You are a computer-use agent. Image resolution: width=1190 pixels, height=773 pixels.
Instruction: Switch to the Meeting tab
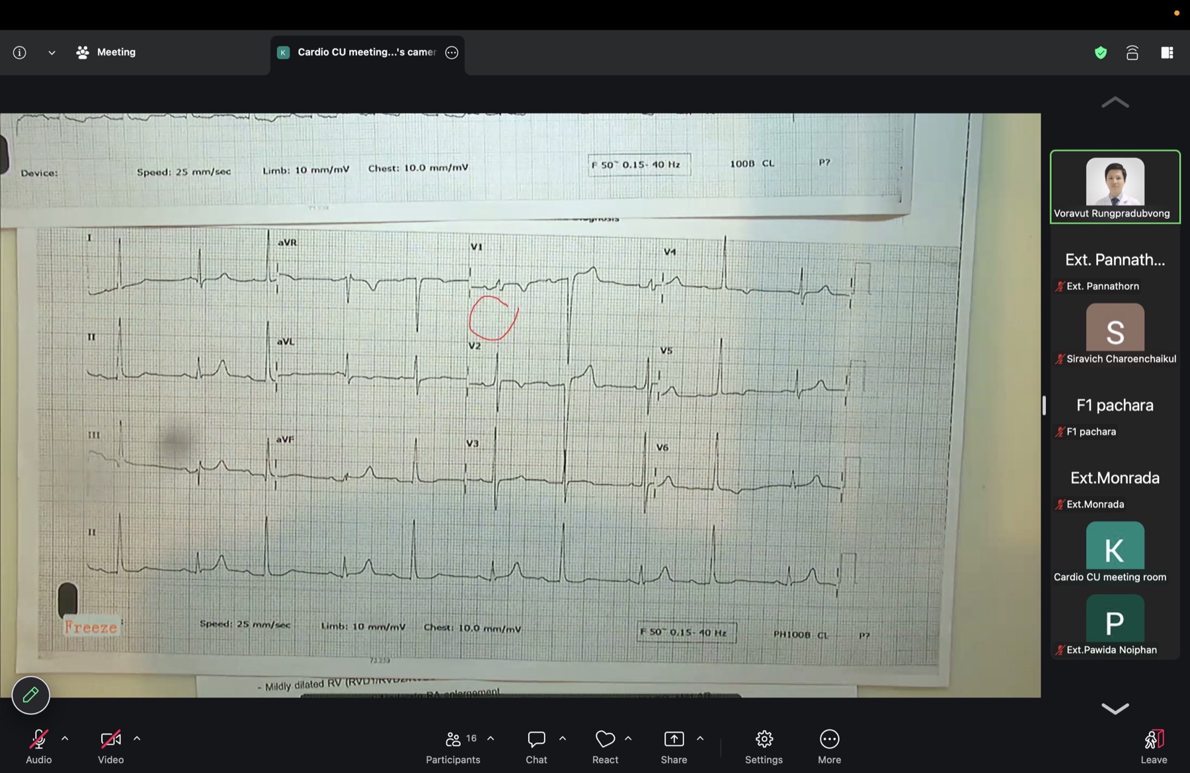[x=106, y=52]
